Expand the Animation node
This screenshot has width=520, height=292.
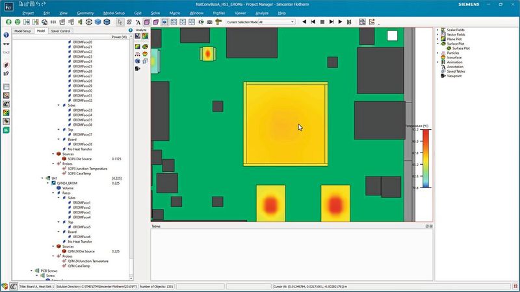437,62
